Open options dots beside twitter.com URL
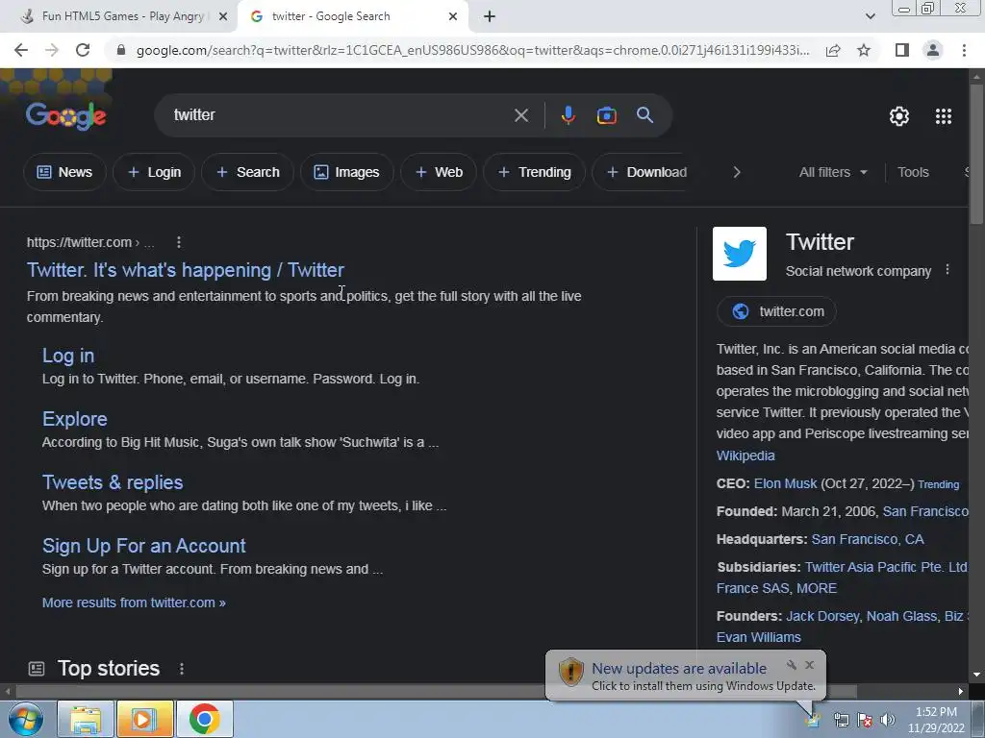 click(179, 242)
